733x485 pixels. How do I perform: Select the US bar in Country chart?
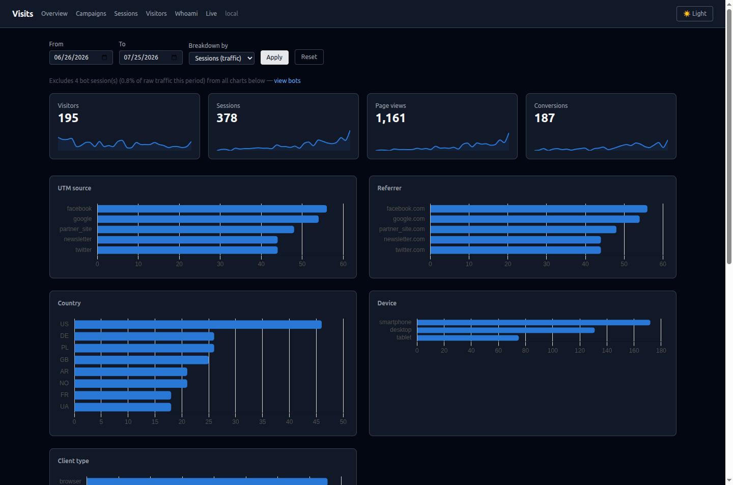pyautogui.click(x=198, y=325)
